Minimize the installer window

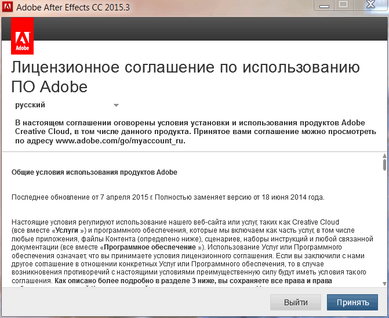click(x=324, y=5)
